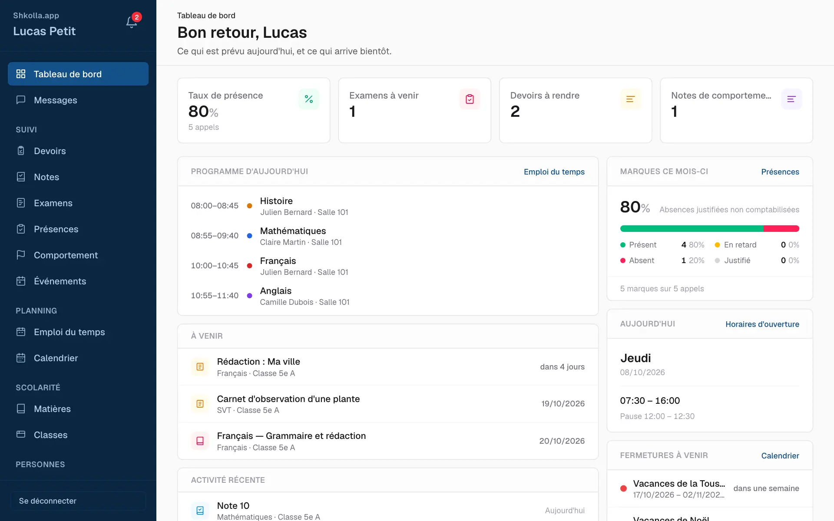Select the Histoire lesson row

pyautogui.click(x=388, y=206)
